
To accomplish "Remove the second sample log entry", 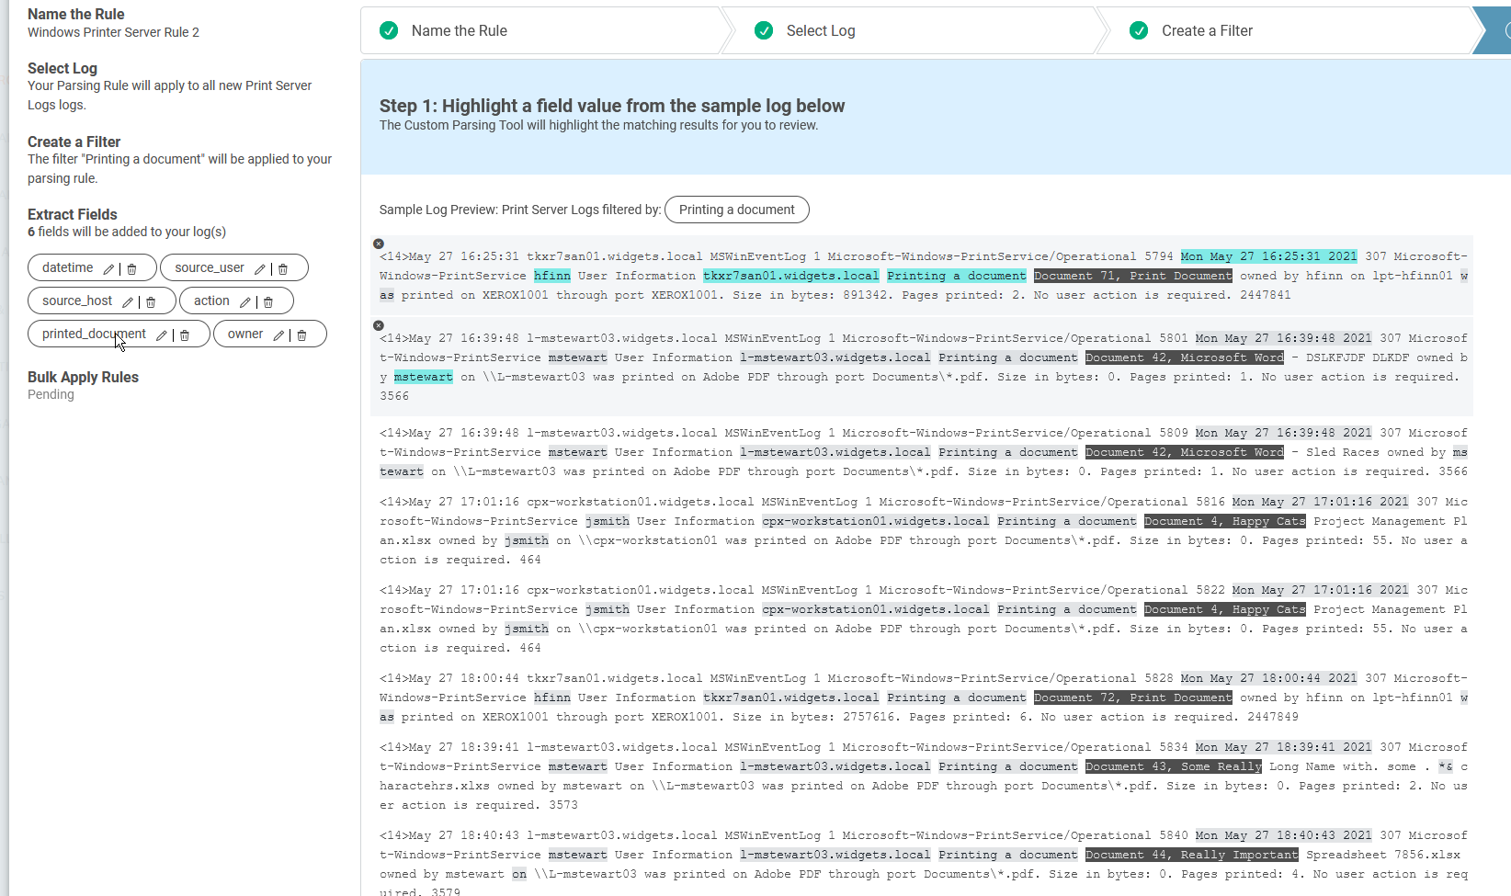I will (379, 325).
